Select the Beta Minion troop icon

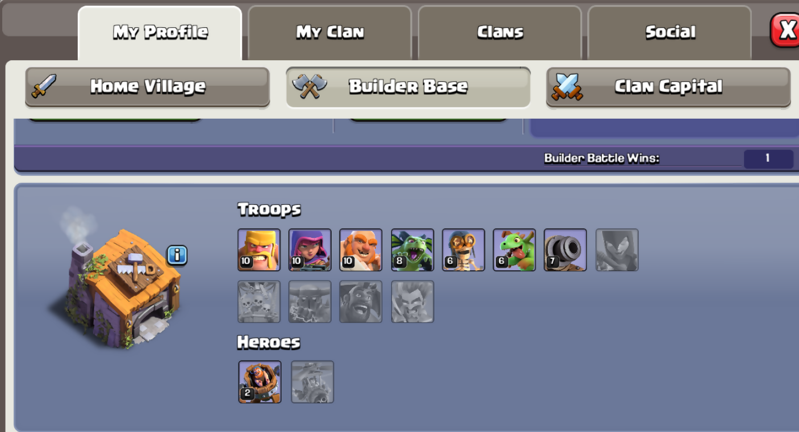coord(412,250)
